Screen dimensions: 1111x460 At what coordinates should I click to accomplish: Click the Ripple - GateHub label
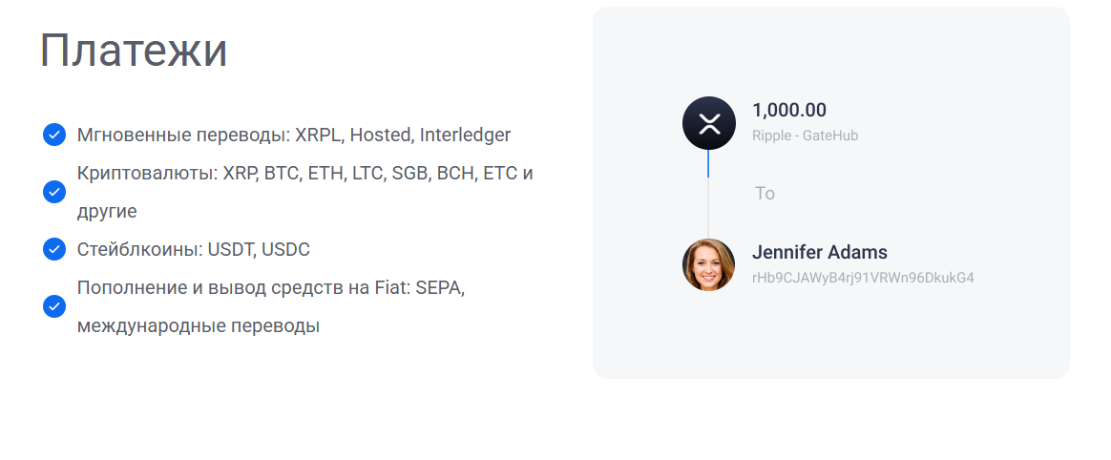point(805,136)
